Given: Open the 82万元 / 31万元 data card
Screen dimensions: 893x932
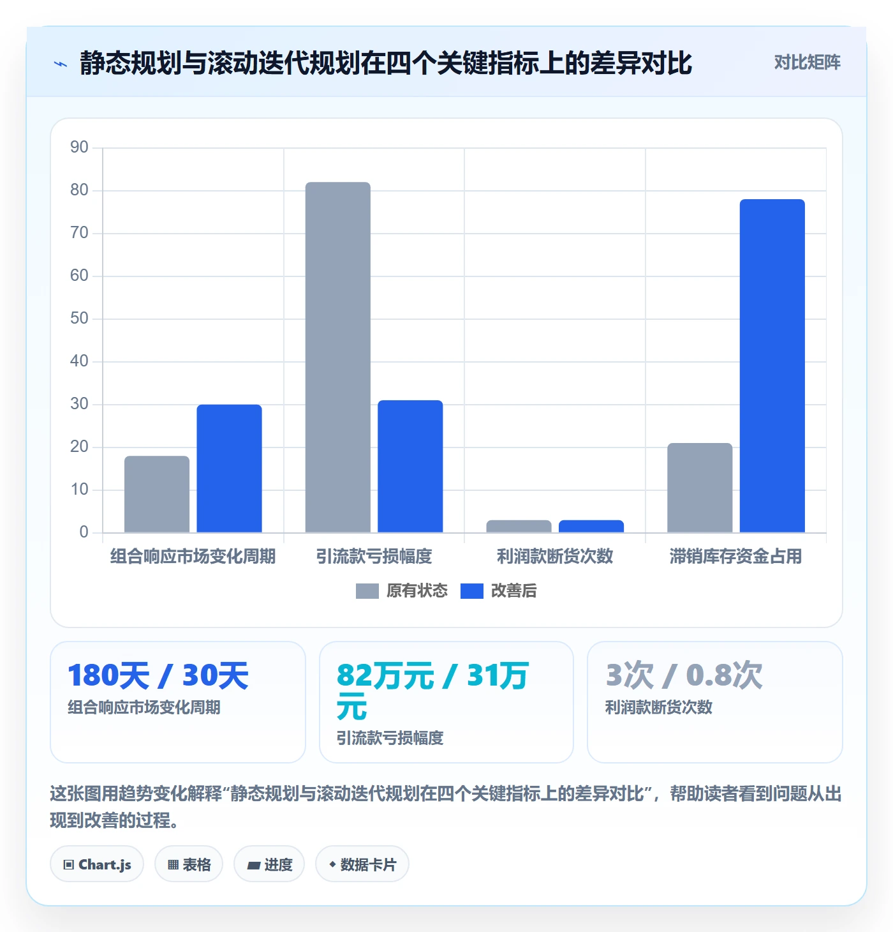Looking at the screenshot, I should click(447, 702).
